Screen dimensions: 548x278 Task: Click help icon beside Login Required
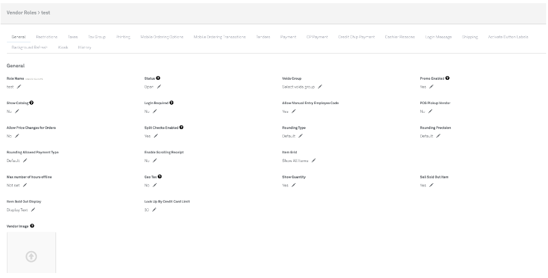[171, 103]
